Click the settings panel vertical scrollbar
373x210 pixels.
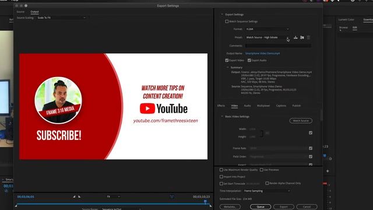[x=321, y=115]
